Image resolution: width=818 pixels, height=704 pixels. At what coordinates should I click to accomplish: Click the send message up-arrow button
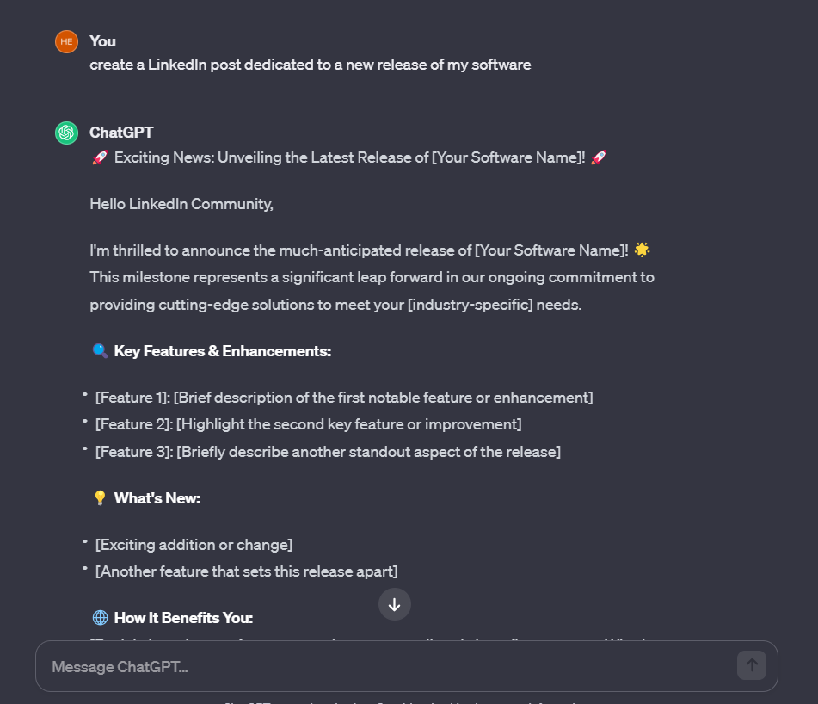[751, 665]
